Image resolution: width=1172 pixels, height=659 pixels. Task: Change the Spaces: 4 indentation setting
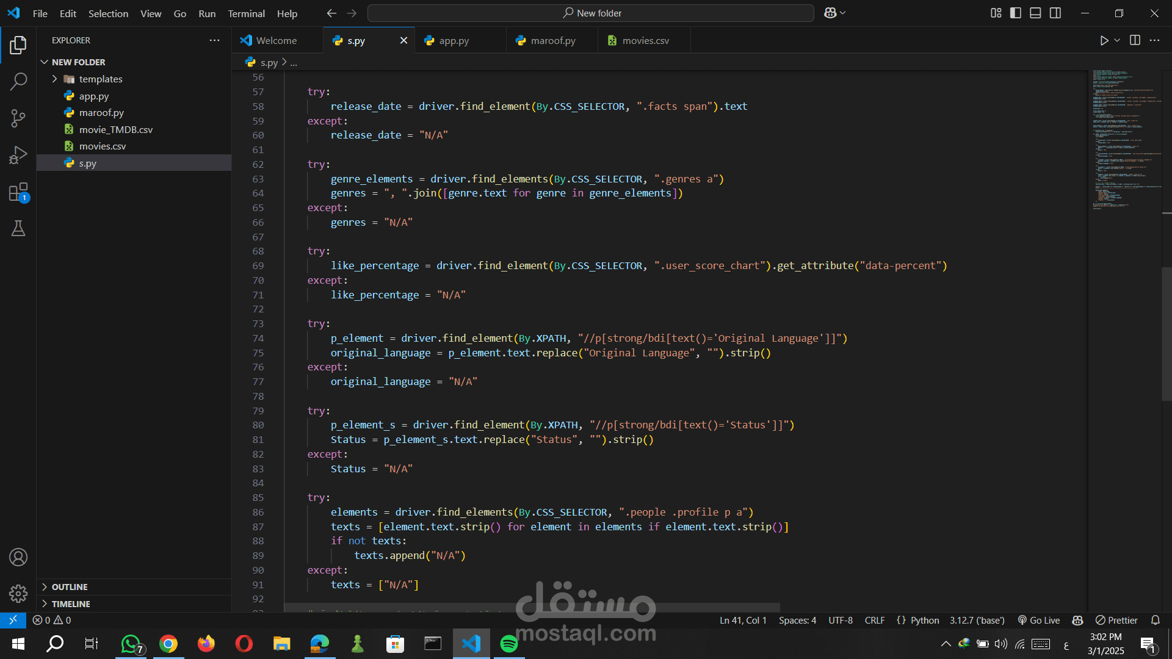[797, 620]
